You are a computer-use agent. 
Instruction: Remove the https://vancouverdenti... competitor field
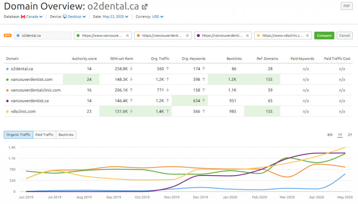click(x=248, y=35)
